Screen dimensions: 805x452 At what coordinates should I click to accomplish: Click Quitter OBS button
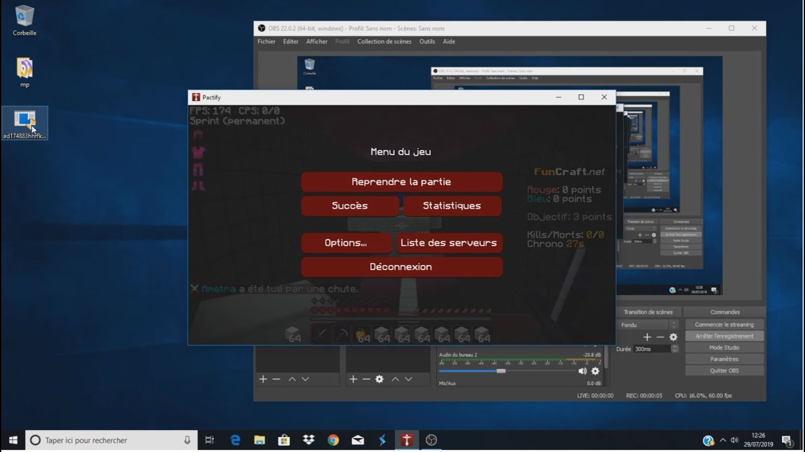[724, 370]
